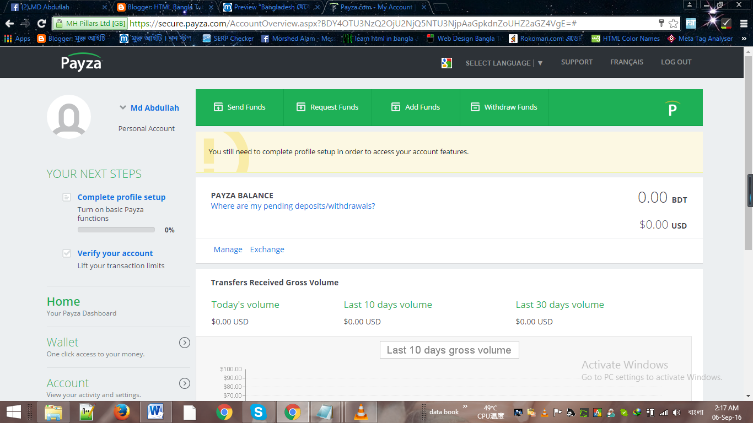753x423 pixels.
Task: Click the profile setup progress bar
Action: click(x=116, y=230)
